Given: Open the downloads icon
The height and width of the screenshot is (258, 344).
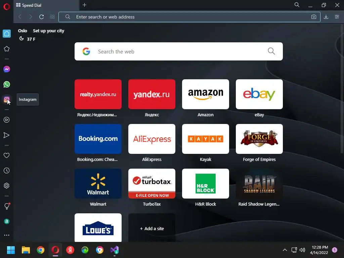Looking at the screenshot, I should pyautogui.click(x=326, y=17).
